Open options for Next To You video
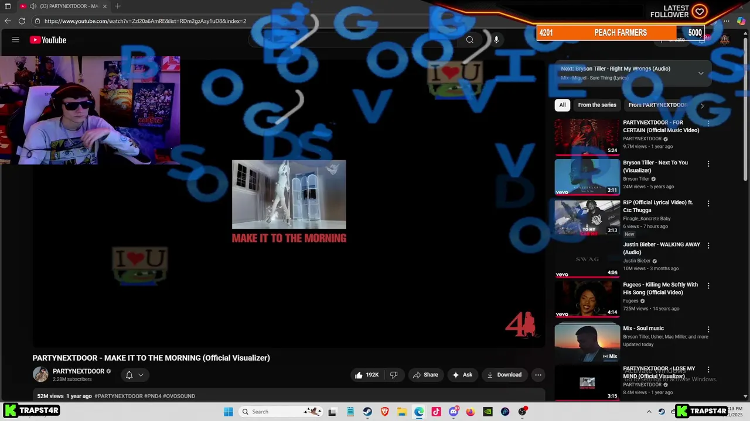The width and height of the screenshot is (750, 421). [x=708, y=164]
